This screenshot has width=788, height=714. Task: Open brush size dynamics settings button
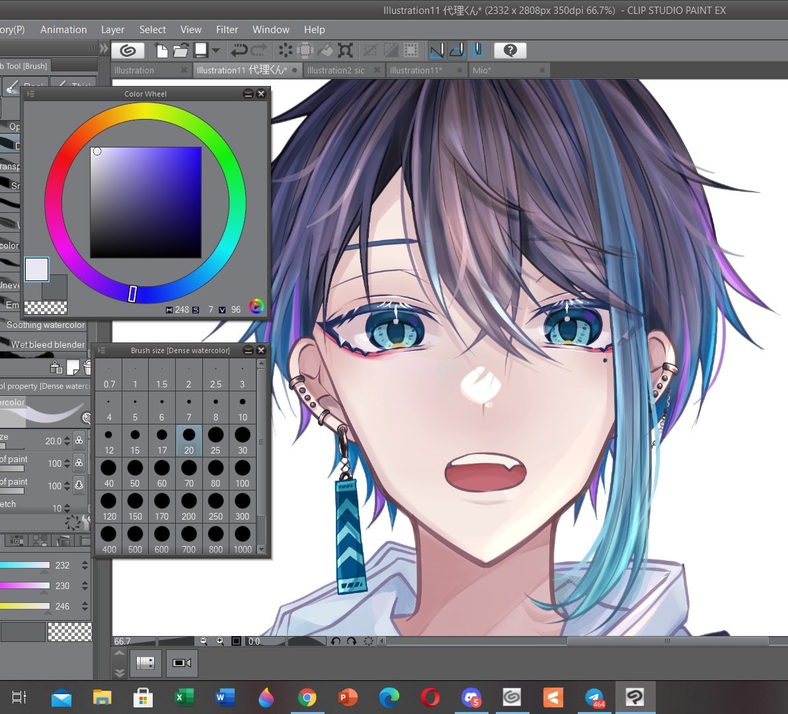pyautogui.click(x=79, y=441)
